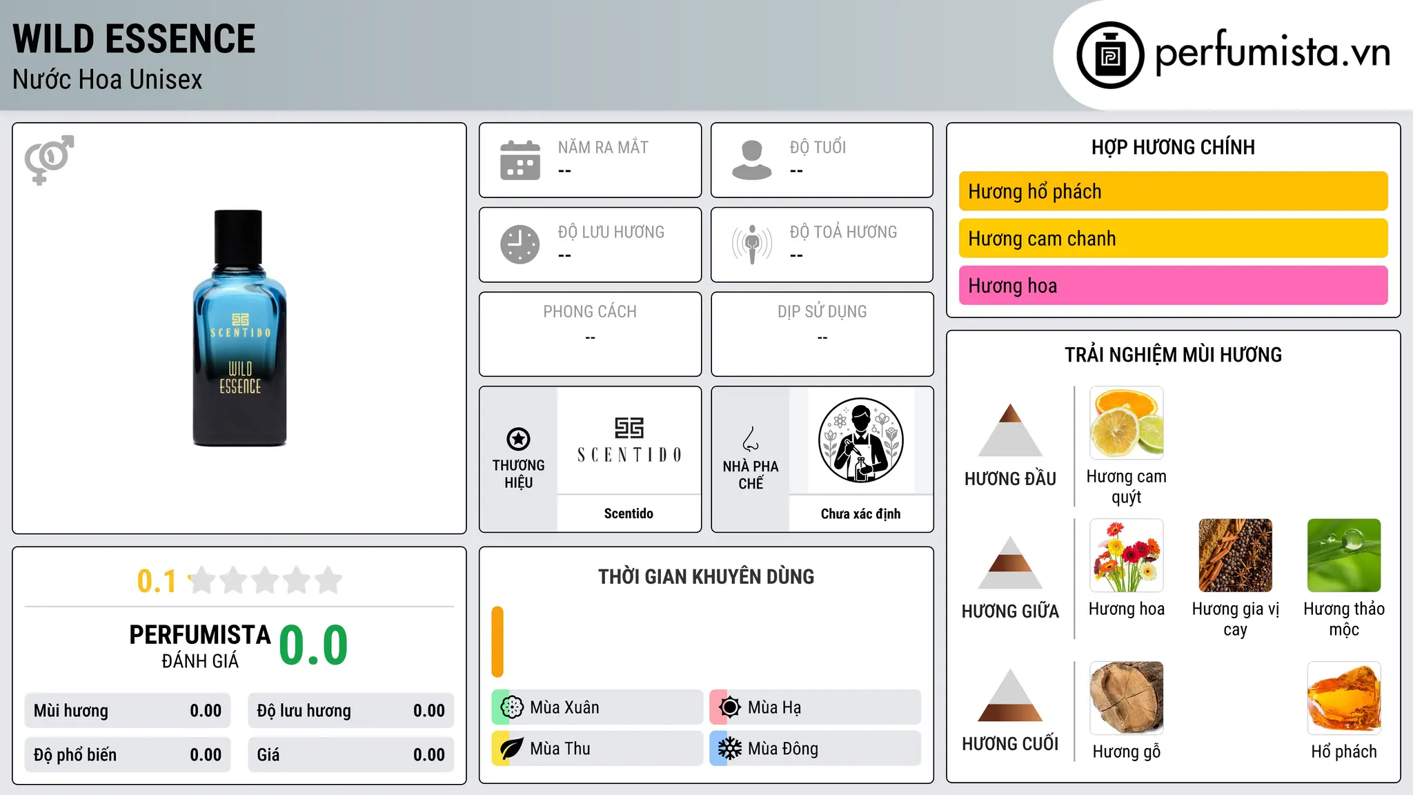Screen dimensions: 1413x795
Task: Click the spring flower icon for Mùa Xuân
Action: [x=512, y=707]
